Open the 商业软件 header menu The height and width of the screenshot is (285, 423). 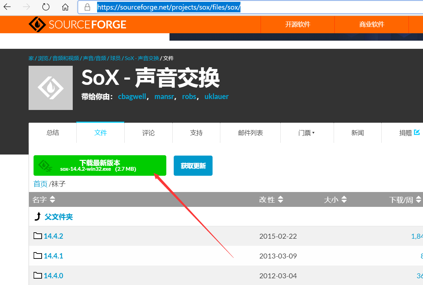click(x=371, y=24)
